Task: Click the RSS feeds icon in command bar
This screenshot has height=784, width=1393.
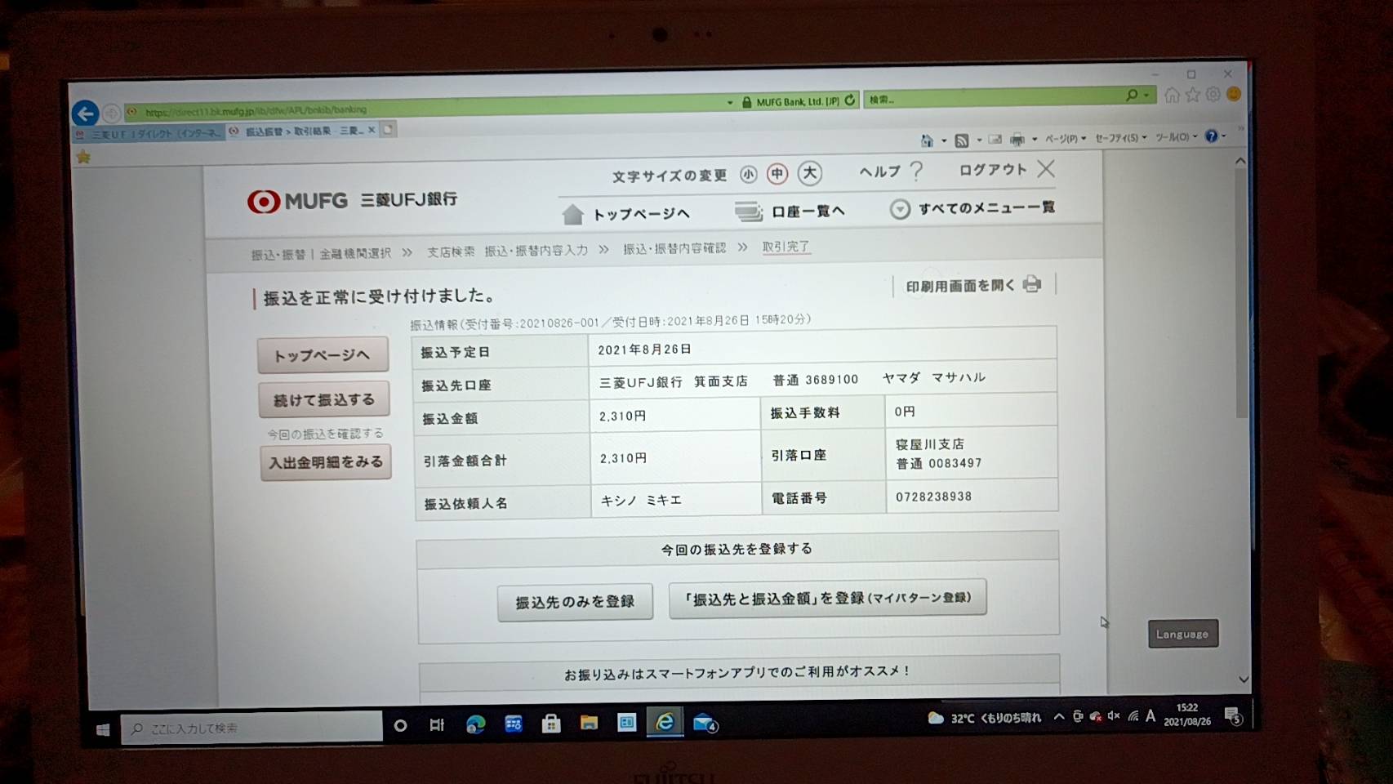Action: (962, 140)
